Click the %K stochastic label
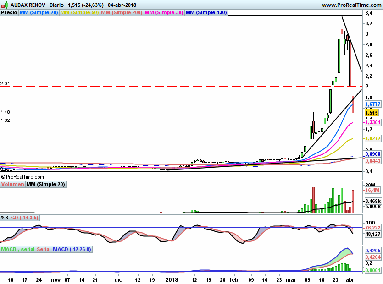The width and height of the screenshot is (383, 284). pos(5,218)
